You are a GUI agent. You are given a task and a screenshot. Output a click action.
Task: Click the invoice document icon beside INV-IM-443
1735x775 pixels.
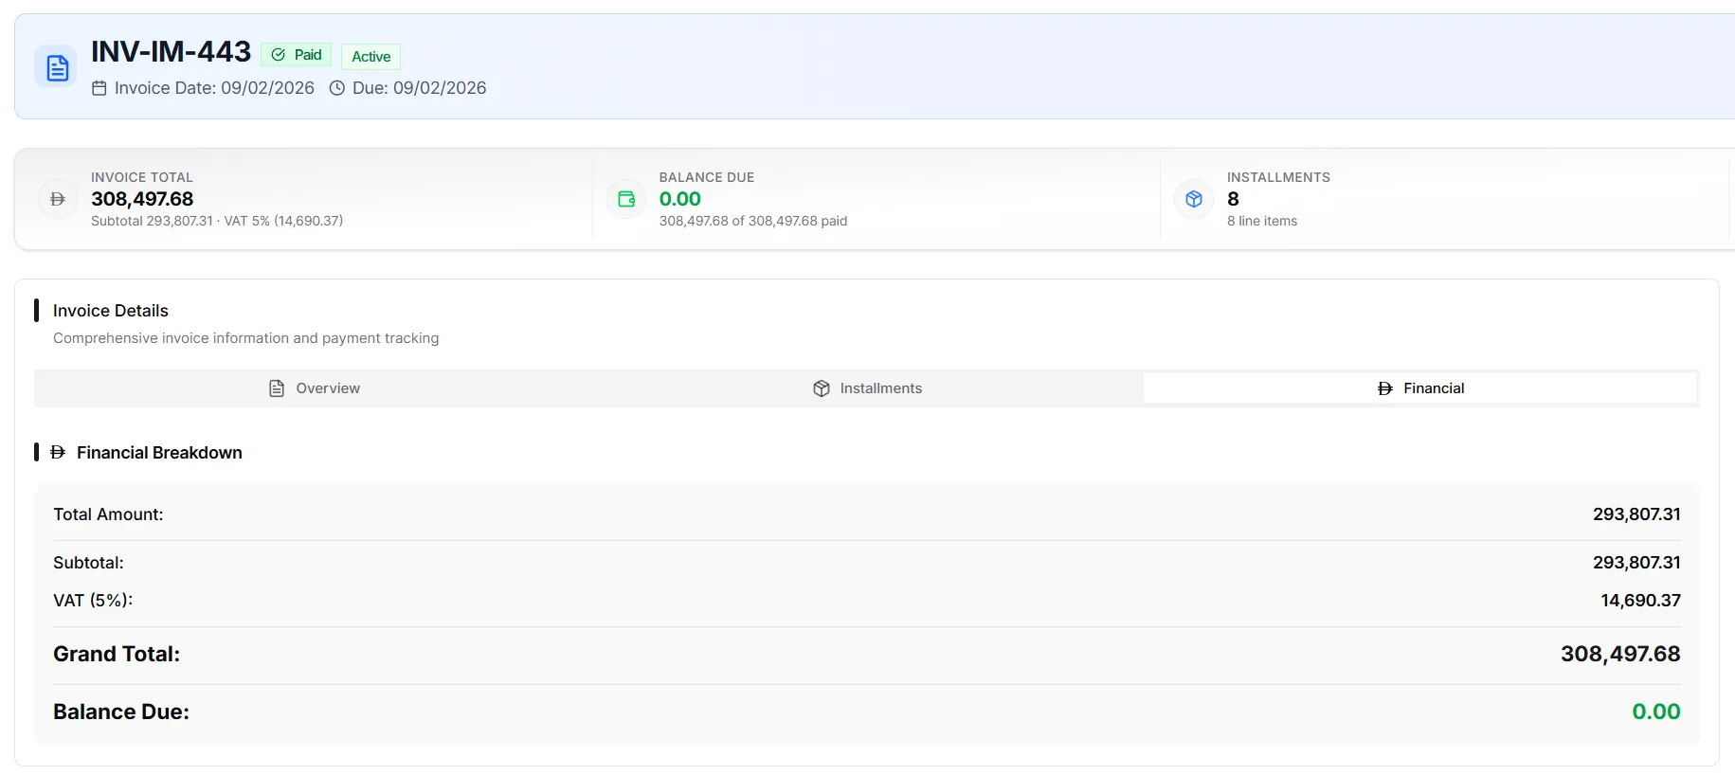pyautogui.click(x=58, y=67)
